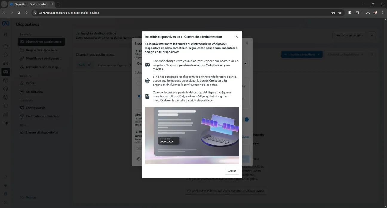
Task: Click the Cerrar button
Action: point(232,171)
